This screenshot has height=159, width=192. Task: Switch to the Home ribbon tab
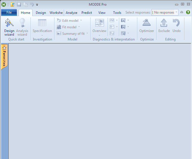[25, 13]
